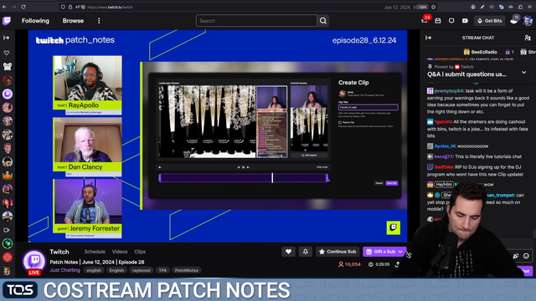Collapse the stream chat panel

(428, 38)
